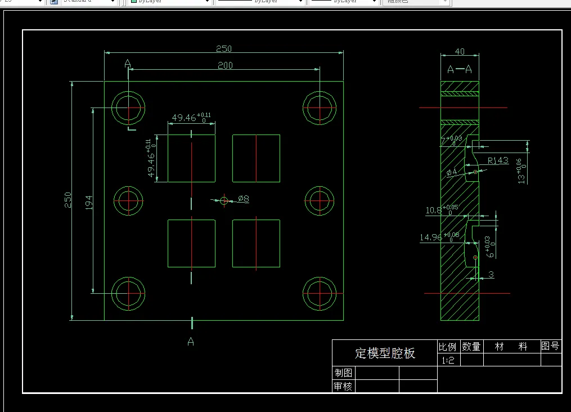Open the color ByLayer dropdown
This screenshot has width=571, height=412.
(x=170, y=2)
